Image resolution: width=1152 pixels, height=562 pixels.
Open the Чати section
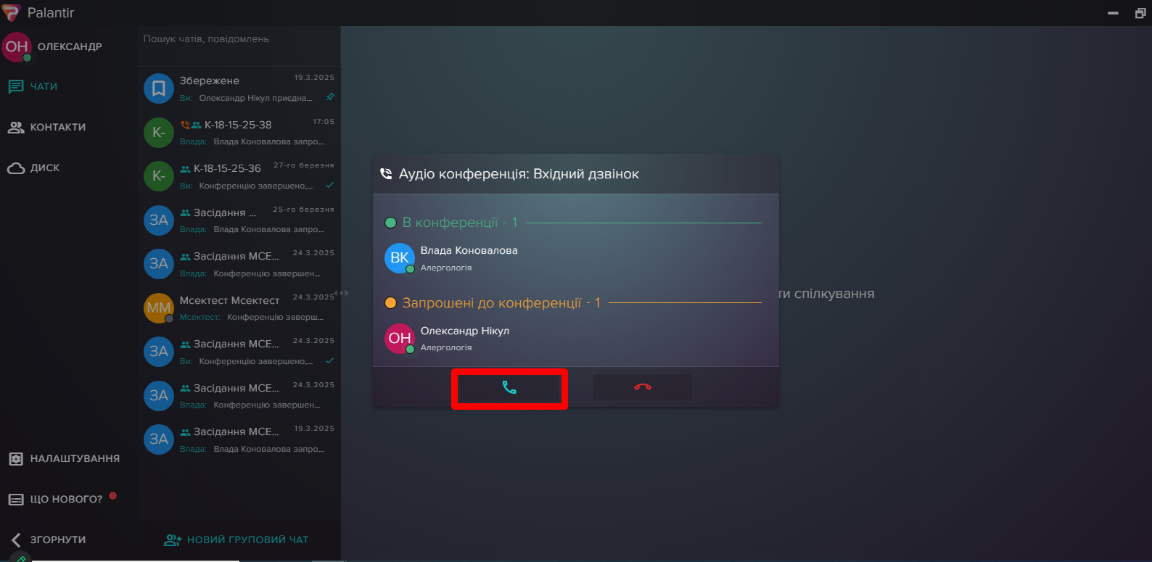point(44,86)
